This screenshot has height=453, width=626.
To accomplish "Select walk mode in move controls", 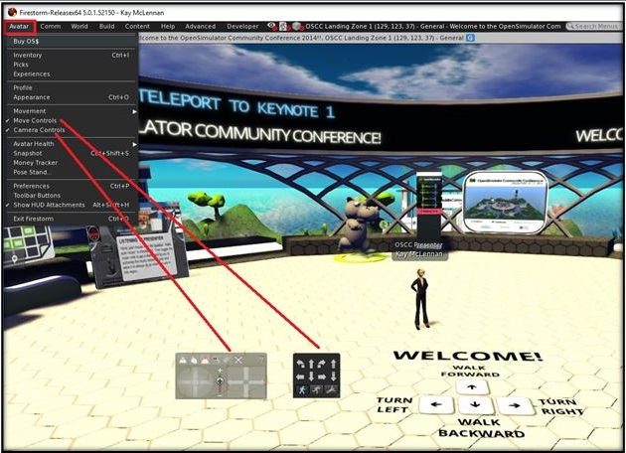I will [x=302, y=390].
